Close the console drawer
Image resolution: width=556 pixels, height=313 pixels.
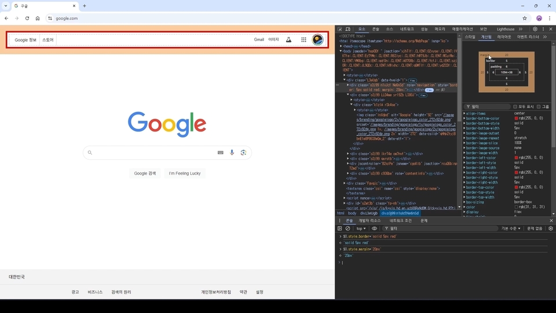click(x=551, y=221)
